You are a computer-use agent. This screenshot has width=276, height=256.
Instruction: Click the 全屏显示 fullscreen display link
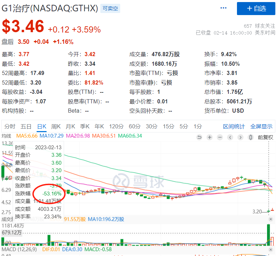click(261, 127)
